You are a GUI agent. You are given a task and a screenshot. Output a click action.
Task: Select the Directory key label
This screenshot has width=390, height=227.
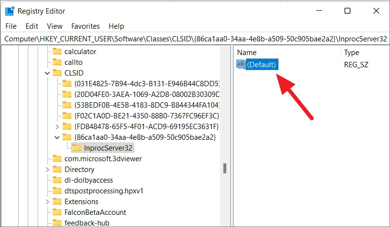click(x=79, y=169)
